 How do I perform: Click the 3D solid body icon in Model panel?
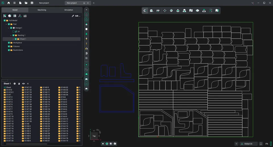click(10, 16)
